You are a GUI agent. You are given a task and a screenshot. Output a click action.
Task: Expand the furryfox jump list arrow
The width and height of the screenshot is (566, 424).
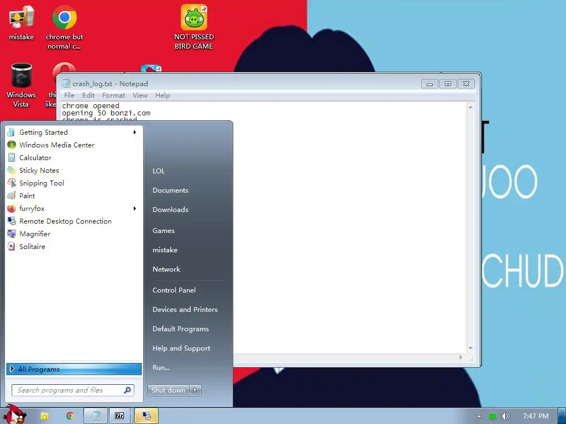pyautogui.click(x=135, y=208)
